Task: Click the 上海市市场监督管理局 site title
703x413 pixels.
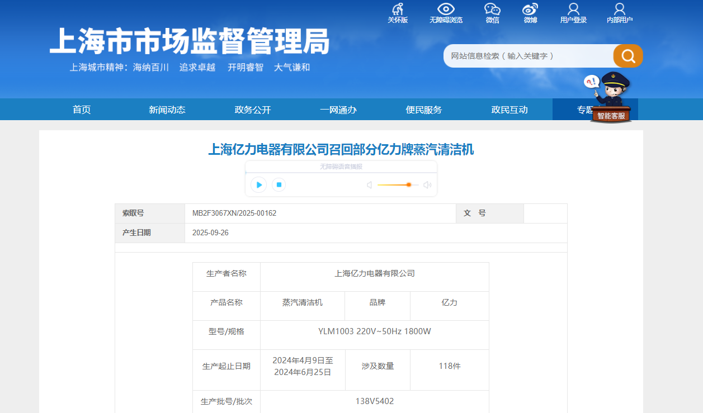Action: tap(189, 41)
